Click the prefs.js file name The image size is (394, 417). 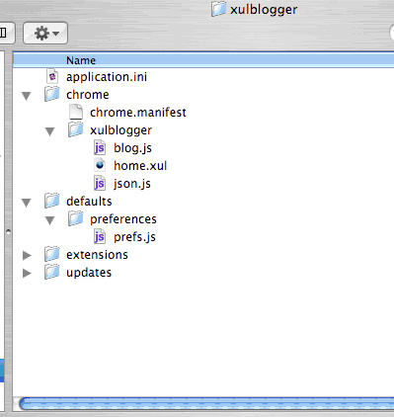coord(134,237)
